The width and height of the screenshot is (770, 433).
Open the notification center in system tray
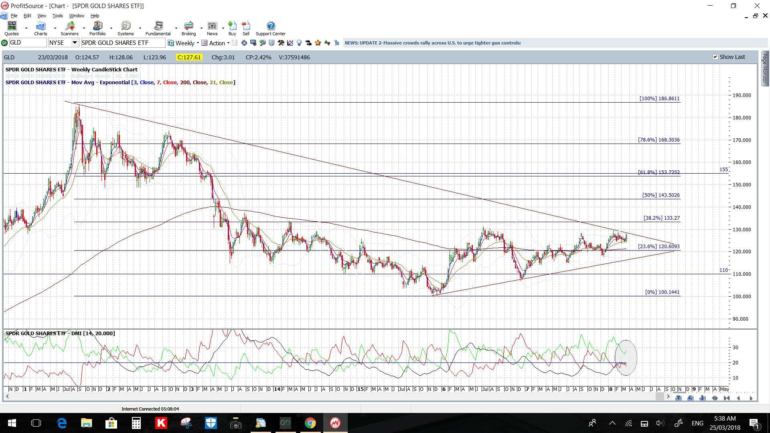[x=754, y=423]
